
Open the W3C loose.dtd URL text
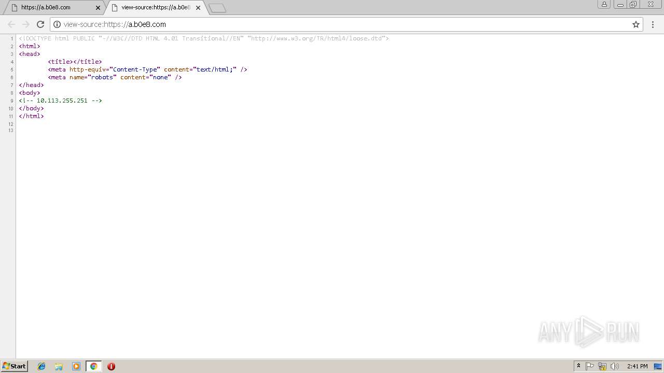316,38
